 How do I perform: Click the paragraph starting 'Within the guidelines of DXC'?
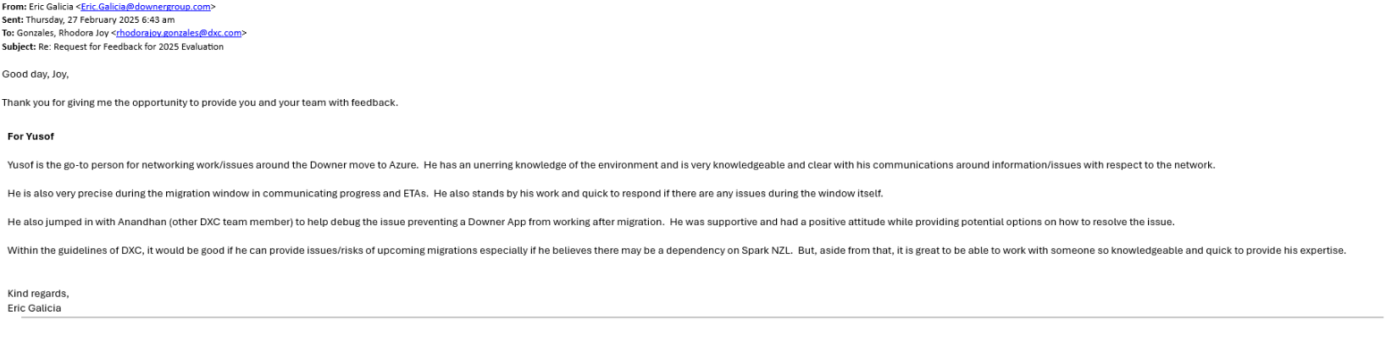[677, 251]
